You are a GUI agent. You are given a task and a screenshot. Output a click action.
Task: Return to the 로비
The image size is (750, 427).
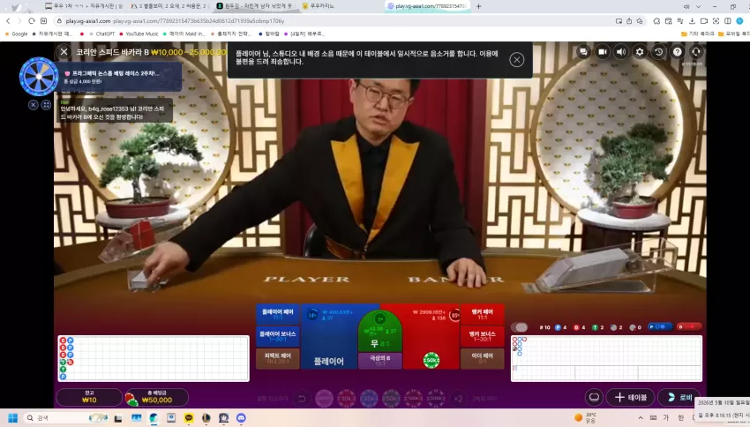(679, 397)
